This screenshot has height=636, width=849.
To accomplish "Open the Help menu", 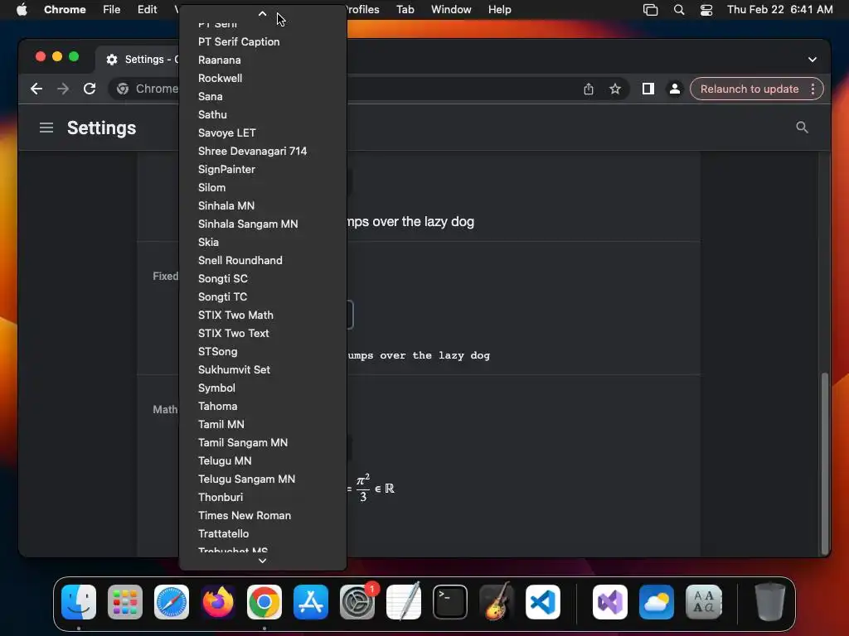I will [x=499, y=10].
